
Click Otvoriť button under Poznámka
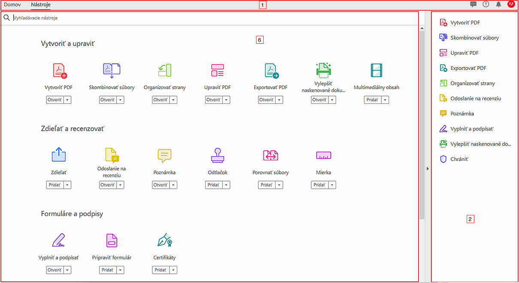click(161, 185)
